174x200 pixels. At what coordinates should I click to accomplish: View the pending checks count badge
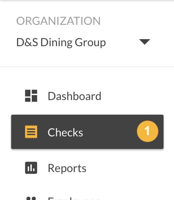tap(147, 131)
